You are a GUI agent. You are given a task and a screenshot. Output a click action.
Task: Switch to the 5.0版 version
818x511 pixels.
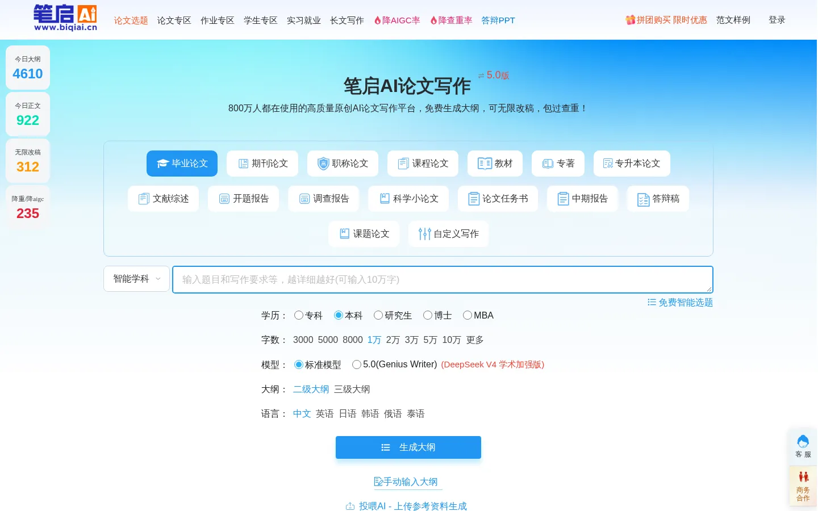point(494,76)
